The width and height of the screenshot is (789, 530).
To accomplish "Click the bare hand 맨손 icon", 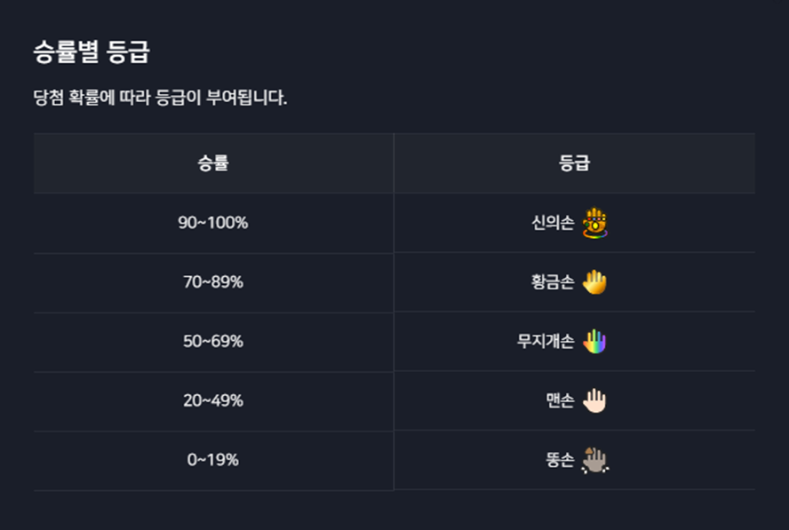I will 594,400.
